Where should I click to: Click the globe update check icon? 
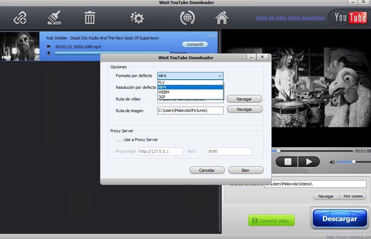coord(187,18)
